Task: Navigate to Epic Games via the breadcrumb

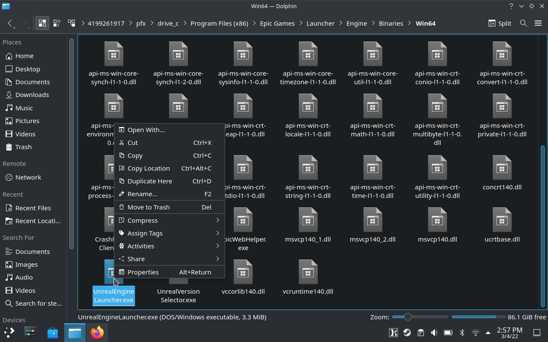Action: click(277, 23)
